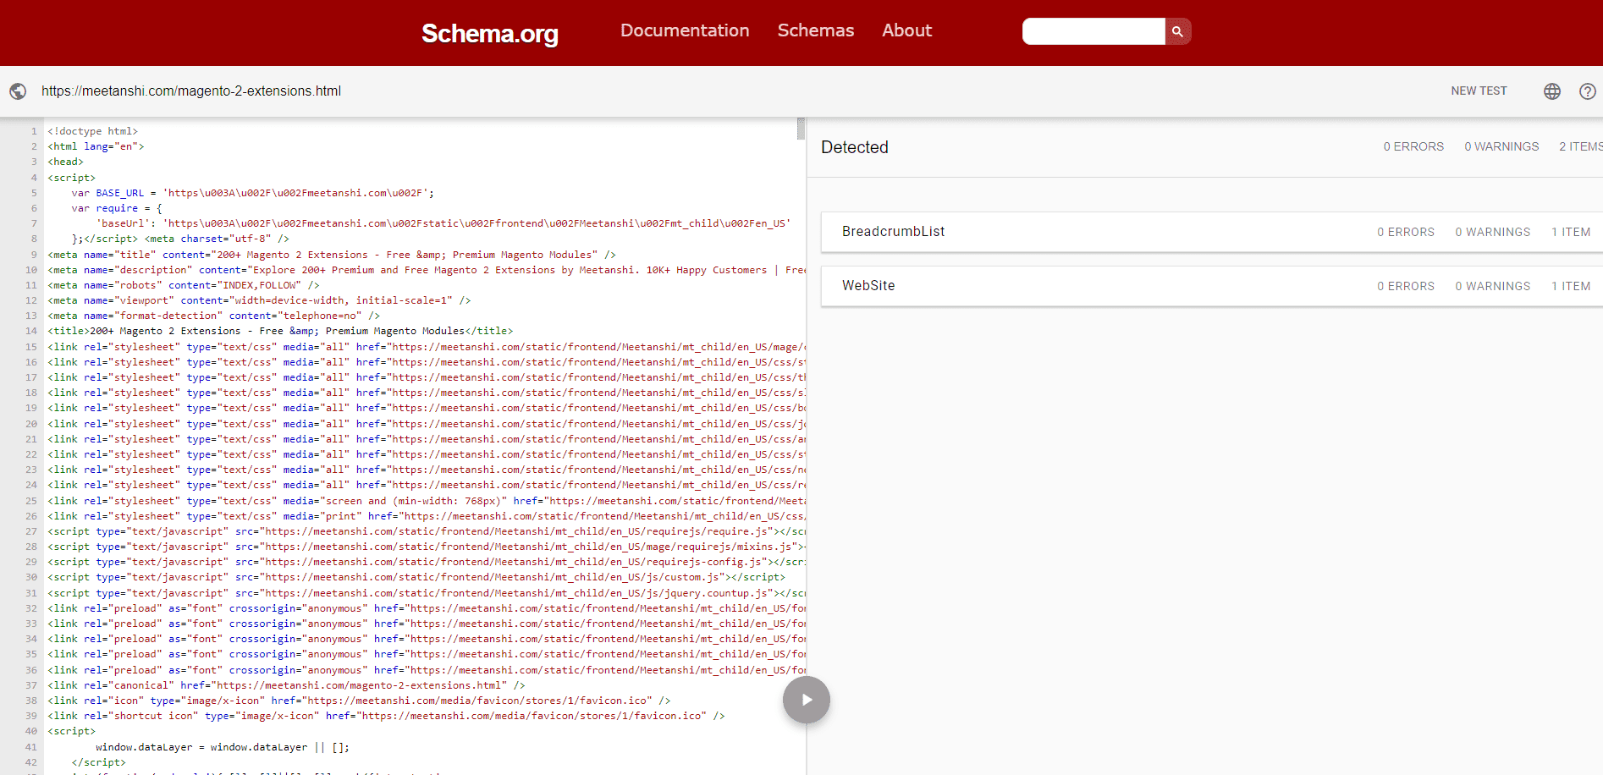Open the Schemas menu item
The width and height of the screenshot is (1603, 775).
click(815, 30)
